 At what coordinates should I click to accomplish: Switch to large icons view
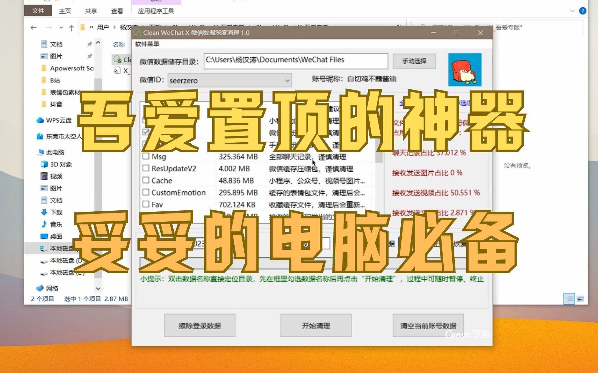(x=581, y=299)
